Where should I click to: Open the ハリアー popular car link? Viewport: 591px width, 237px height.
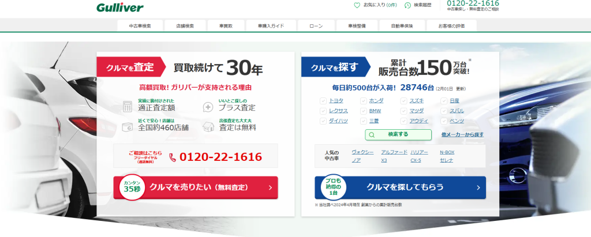tap(419, 152)
